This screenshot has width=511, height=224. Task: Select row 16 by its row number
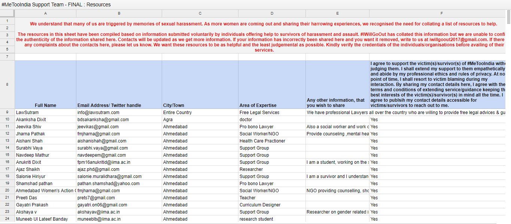(x=7, y=162)
